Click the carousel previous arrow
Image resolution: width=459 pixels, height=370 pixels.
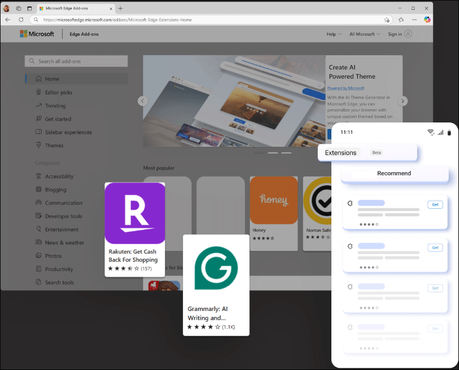[142, 101]
